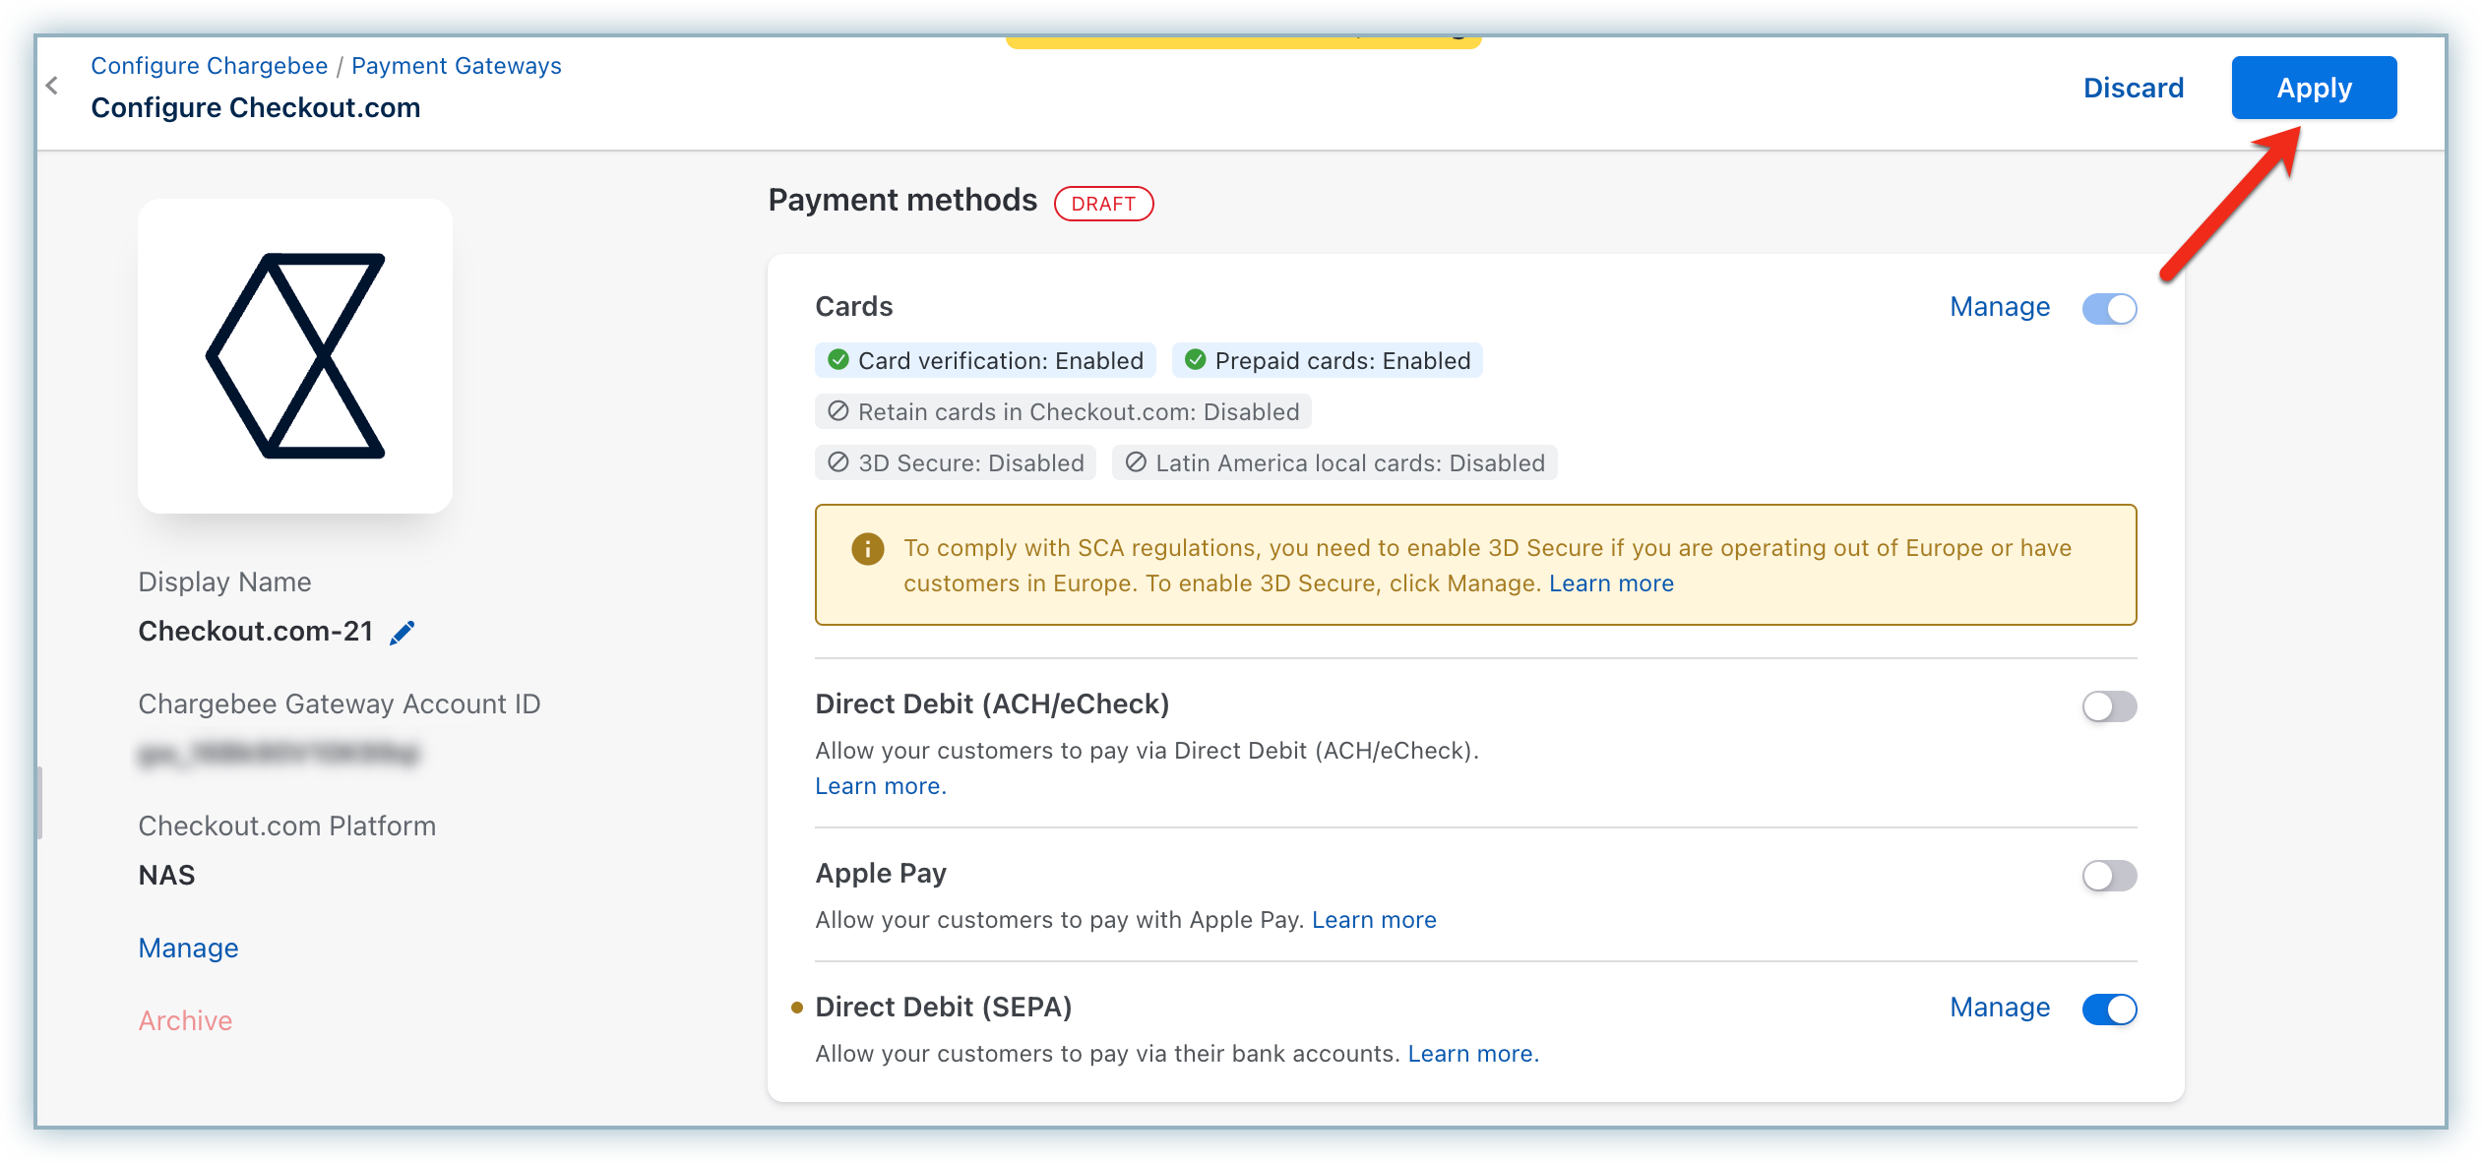Edit display name with pencil icon
The width and height of the screenshot is (2482, 1163).
point(403,633)
